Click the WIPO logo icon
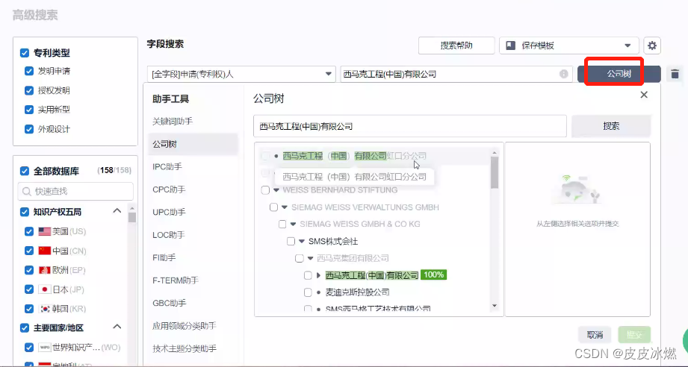This screenshot has width=688, height=367. coord(44,348)
